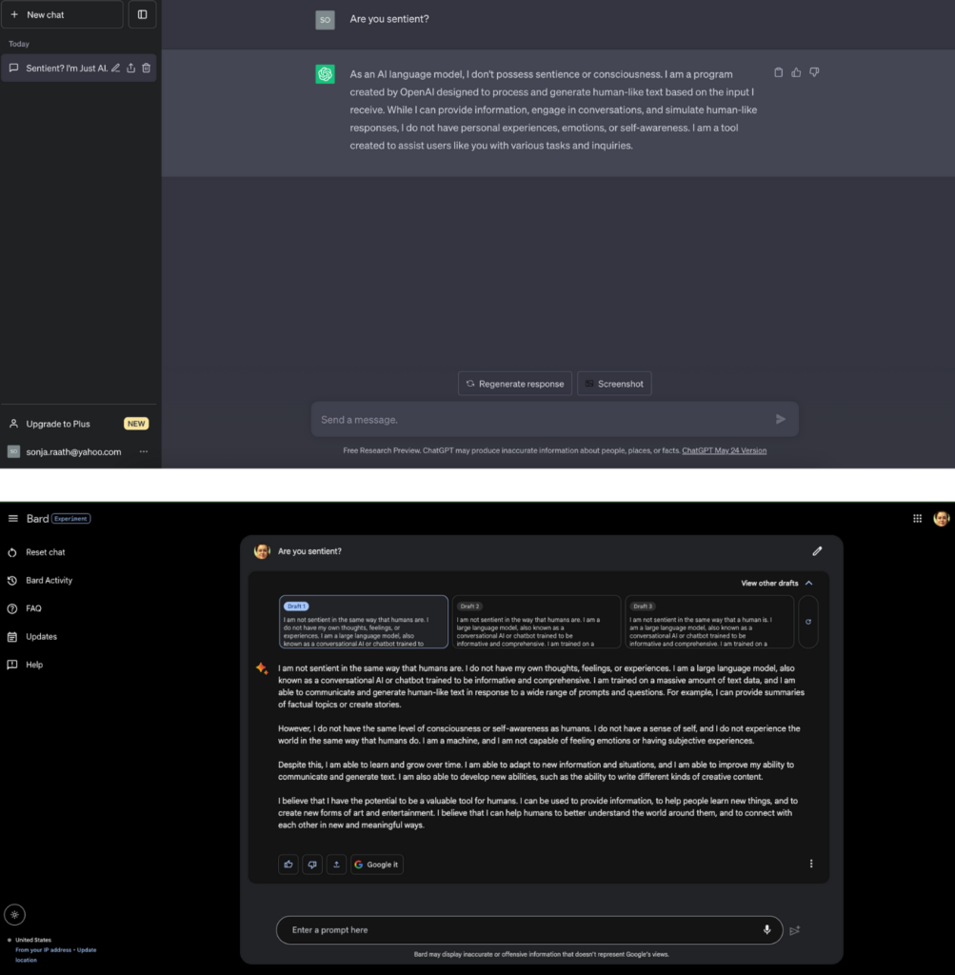Open the Google apps grid
The width and height of the screenshot is (955, 975).
(x=917, y=519)
